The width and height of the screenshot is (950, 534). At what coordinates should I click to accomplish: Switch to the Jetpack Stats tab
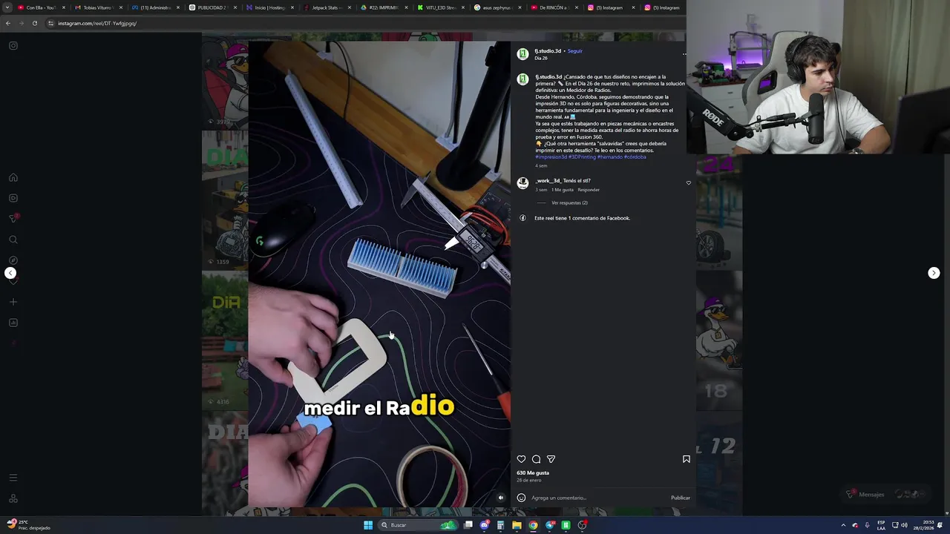(x=327, y=7)
